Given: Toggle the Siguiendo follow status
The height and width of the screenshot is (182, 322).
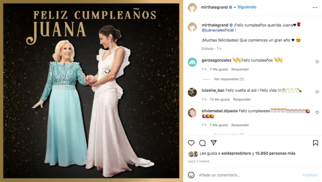Looking at the screenshot, I should point(247,7).
